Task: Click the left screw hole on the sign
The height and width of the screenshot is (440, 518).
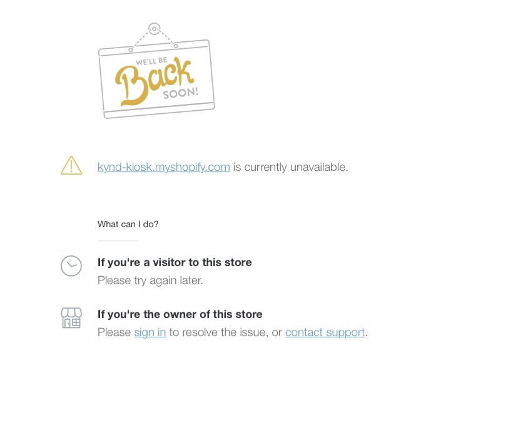Action: pos(131,50)
